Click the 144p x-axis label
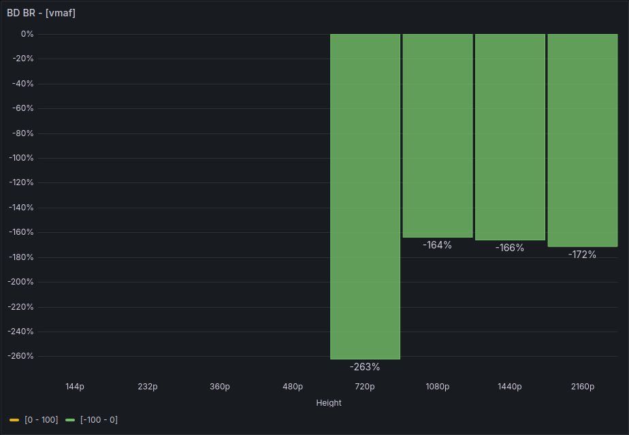629x435 pixels. coord(75,387)
